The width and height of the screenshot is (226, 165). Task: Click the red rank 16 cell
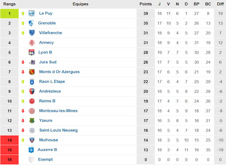pos(9,160)
